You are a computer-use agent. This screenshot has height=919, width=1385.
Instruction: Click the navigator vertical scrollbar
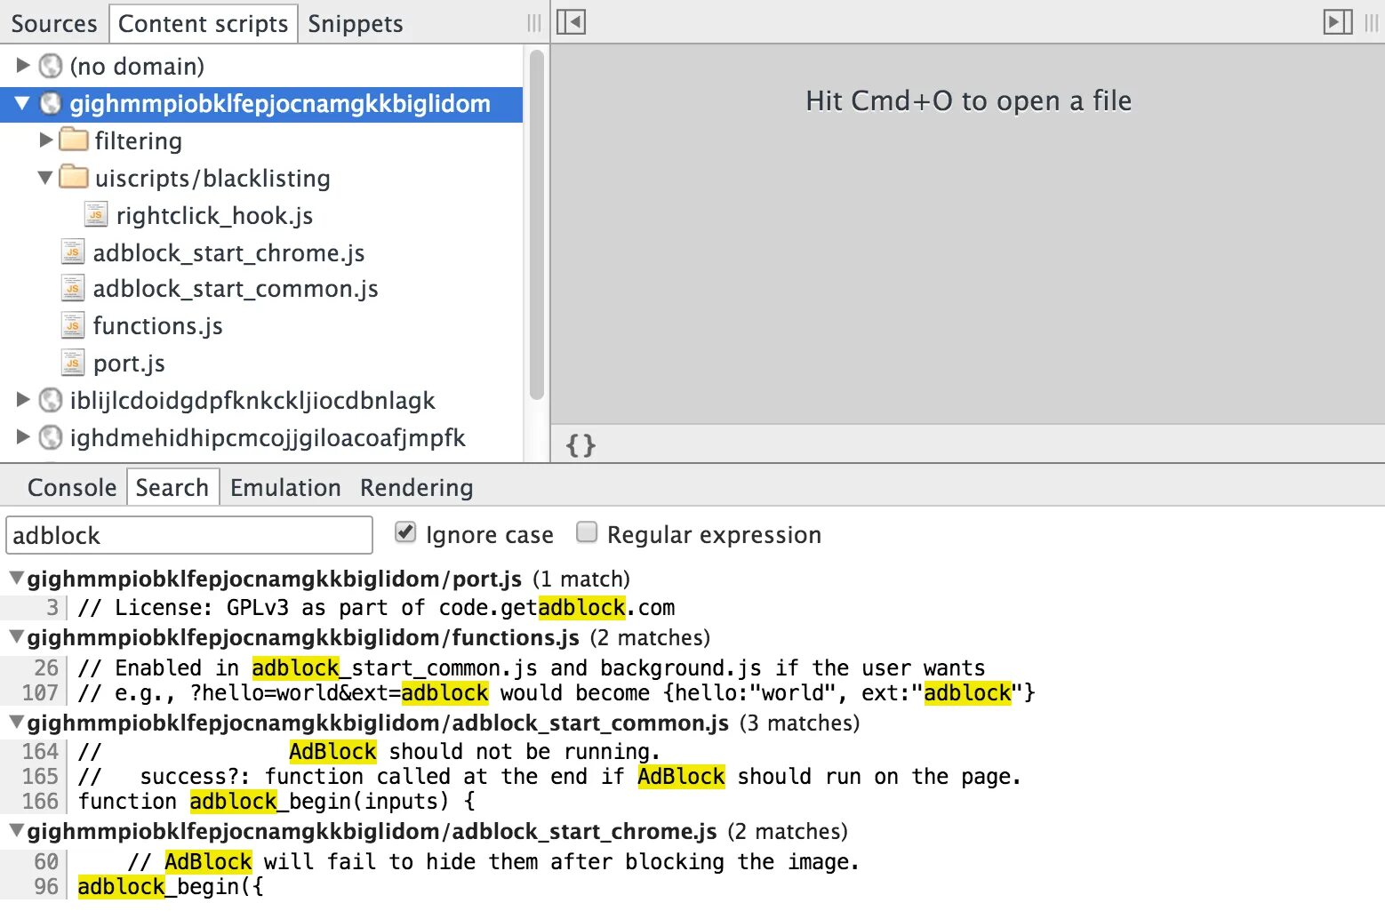coord(536,225)
